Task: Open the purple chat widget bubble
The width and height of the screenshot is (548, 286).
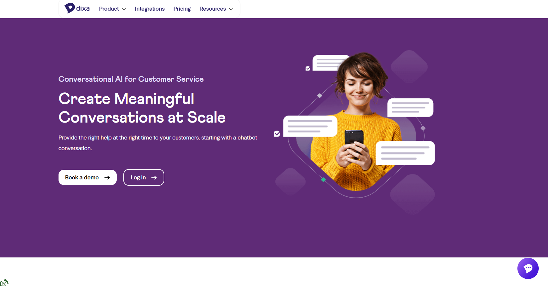Action: 528,268
